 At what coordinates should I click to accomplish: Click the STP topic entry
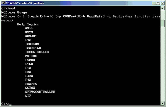tap(28, 96)
